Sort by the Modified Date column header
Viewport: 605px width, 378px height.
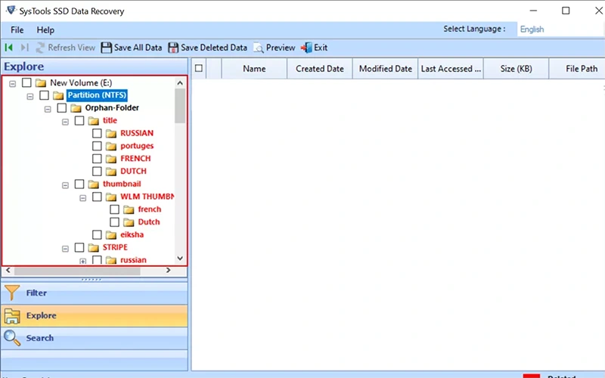coord(386,69)
